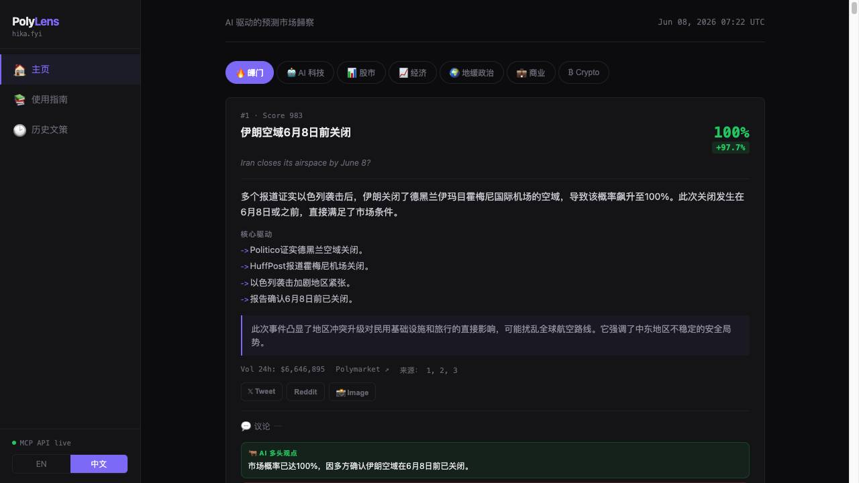Open the 使用指南 sidebar page
The height and width of the screenshot is (483, 859).
coord(70,100)
